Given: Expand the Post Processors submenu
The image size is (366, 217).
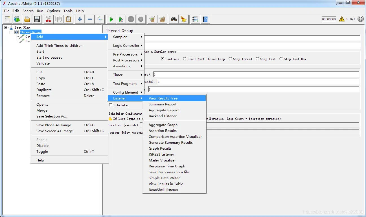Looking at the screenshot, I should coord(126,60).
